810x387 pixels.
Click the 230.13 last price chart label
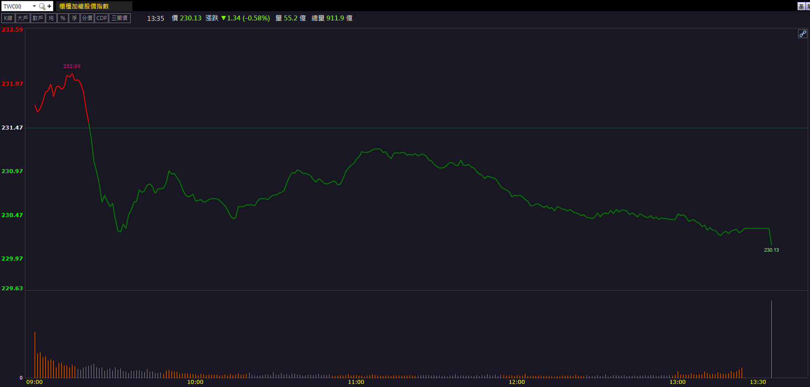click(x=771, y=250)
